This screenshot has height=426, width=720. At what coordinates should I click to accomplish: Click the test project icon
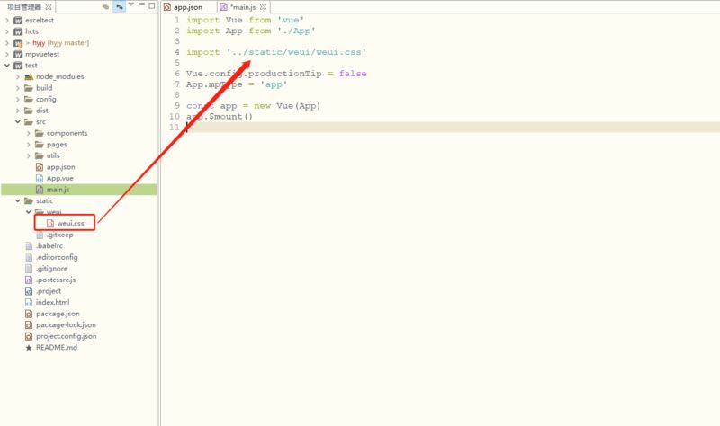(x=18, y=65)
